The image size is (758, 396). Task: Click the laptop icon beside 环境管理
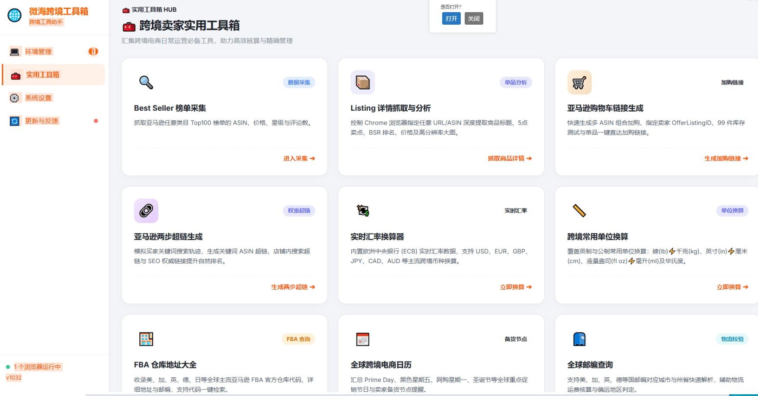click(15, 52)
